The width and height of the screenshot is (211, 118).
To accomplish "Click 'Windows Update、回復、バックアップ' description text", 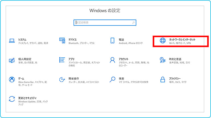I will tap(33, 103).
